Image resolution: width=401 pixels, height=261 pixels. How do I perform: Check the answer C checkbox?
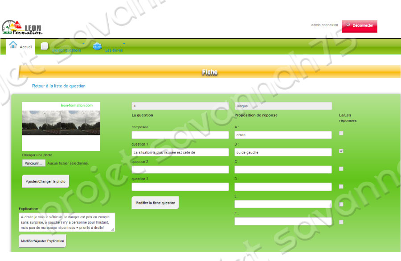click(x=341, y=169)
